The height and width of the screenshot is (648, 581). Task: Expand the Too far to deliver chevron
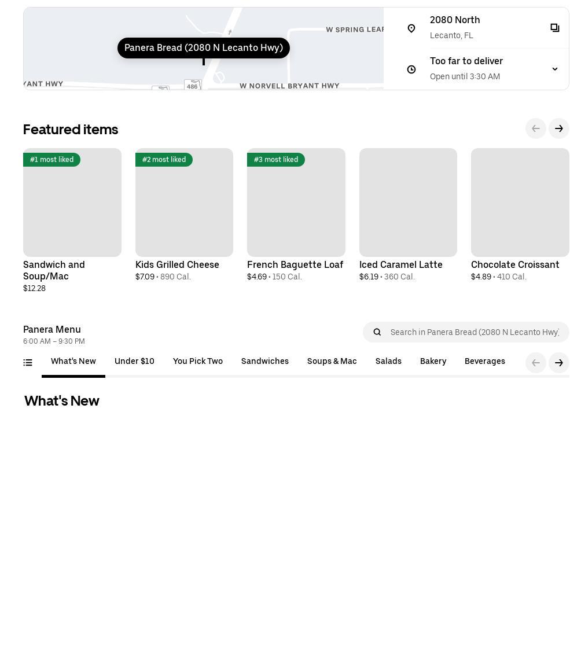coord(554,69)
